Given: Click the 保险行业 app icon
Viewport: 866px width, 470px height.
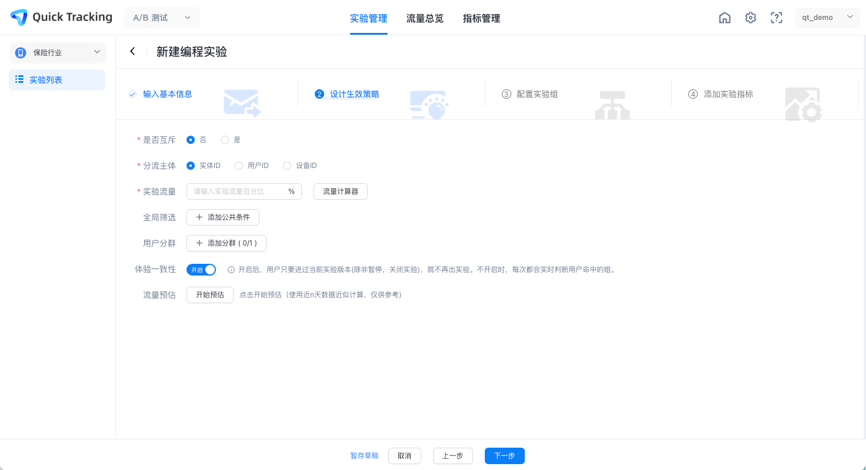Looking at the screenshot, I should (x=21, y=53).
